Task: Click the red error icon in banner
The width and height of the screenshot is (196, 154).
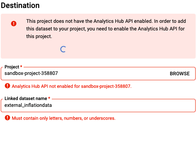Action: [x=14, y=24]
